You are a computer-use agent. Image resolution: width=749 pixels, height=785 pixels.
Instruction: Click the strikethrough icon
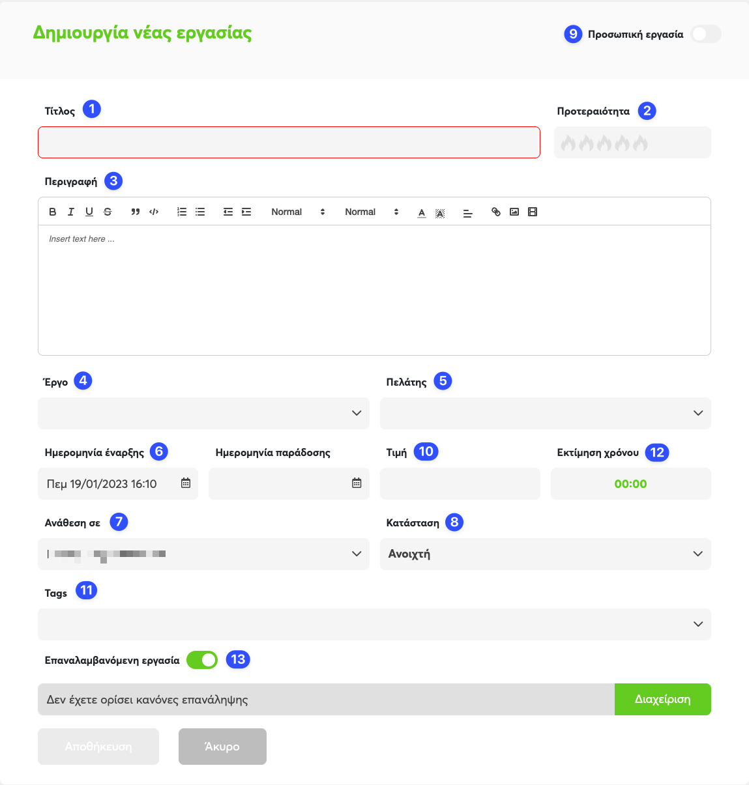tap(108, 212)
